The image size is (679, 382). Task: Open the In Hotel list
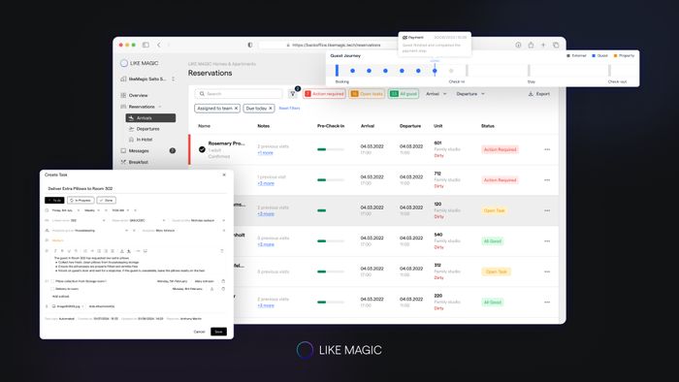[x=141, y=140]
